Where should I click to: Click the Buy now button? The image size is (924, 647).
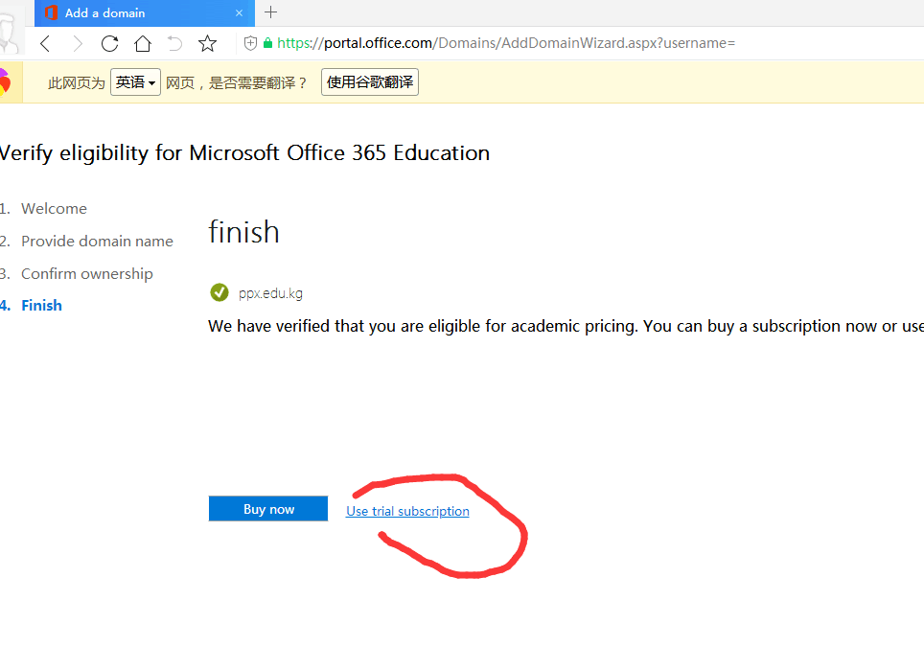pyautogui.click(x=268, y=509)
